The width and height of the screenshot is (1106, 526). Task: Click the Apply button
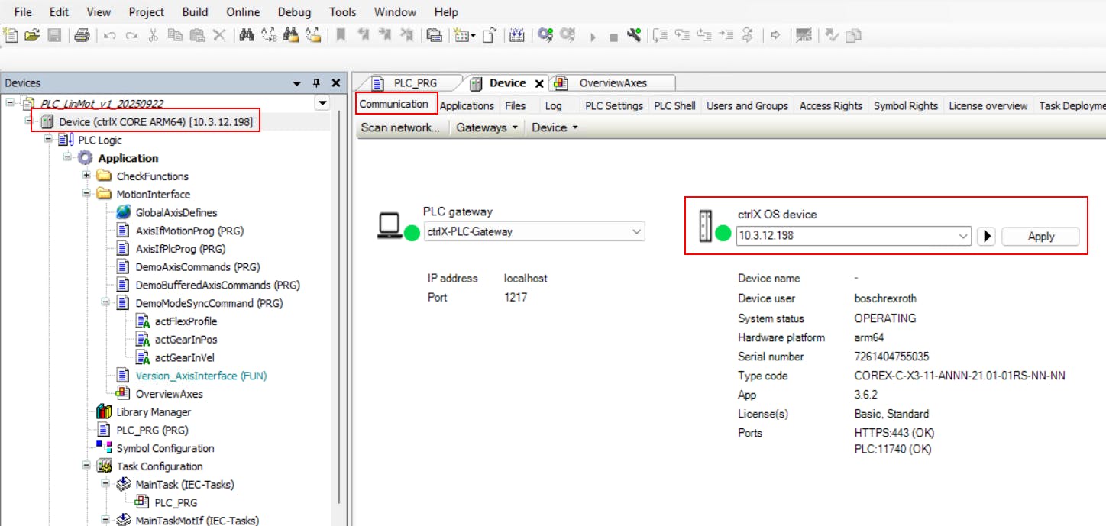[1040, 237]
